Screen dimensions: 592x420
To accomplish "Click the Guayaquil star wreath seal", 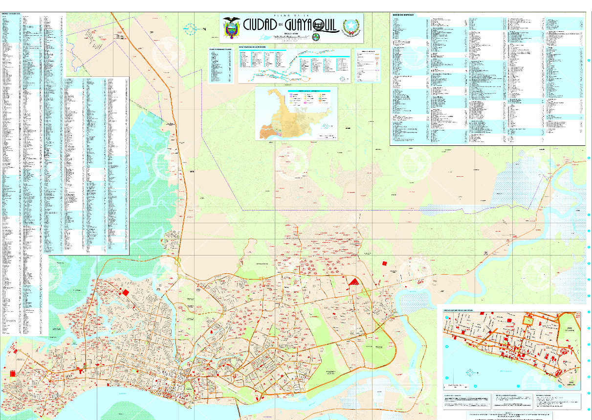I will point(350,26).
